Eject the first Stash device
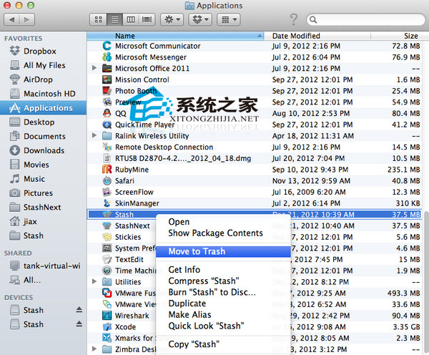 pos(79,310)
